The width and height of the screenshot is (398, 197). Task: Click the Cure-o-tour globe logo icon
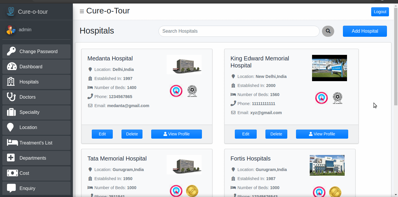click(10, 11)
